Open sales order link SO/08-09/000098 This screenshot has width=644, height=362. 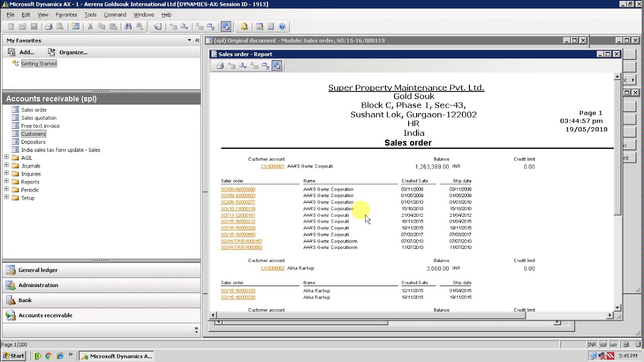click(238, 190)
